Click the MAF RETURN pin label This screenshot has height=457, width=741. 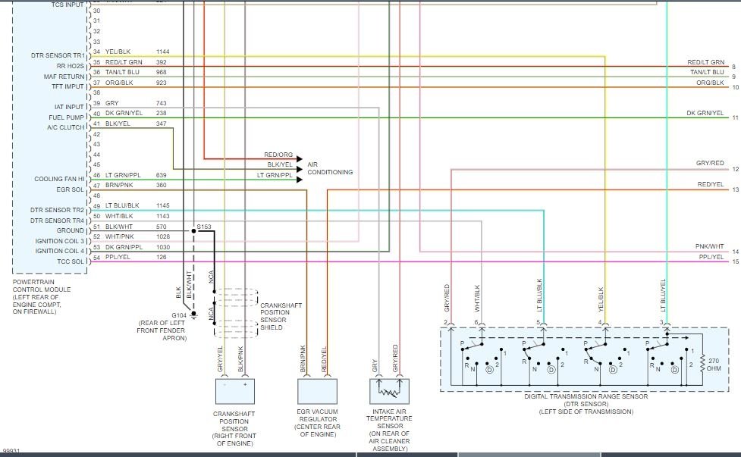coord(64,77)
